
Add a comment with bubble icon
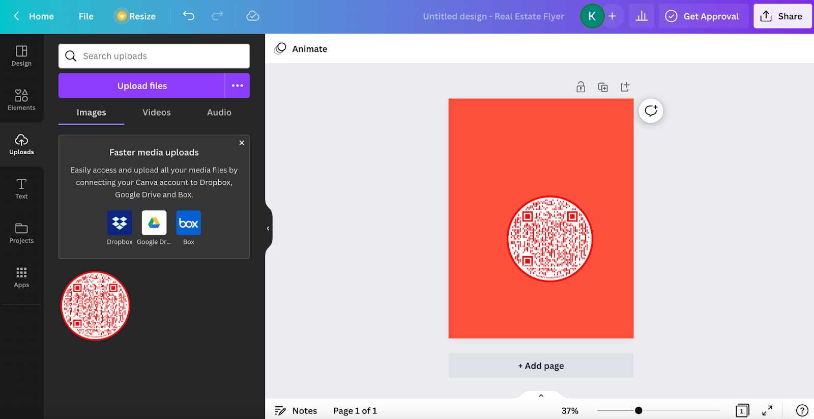click(651, 111)
